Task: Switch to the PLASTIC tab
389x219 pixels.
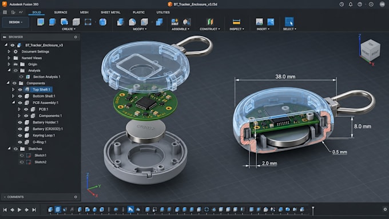Action: 138,12
